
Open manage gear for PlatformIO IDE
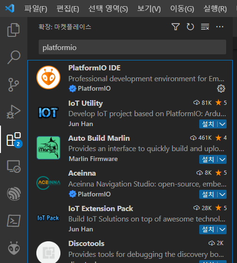click(221, 89)
